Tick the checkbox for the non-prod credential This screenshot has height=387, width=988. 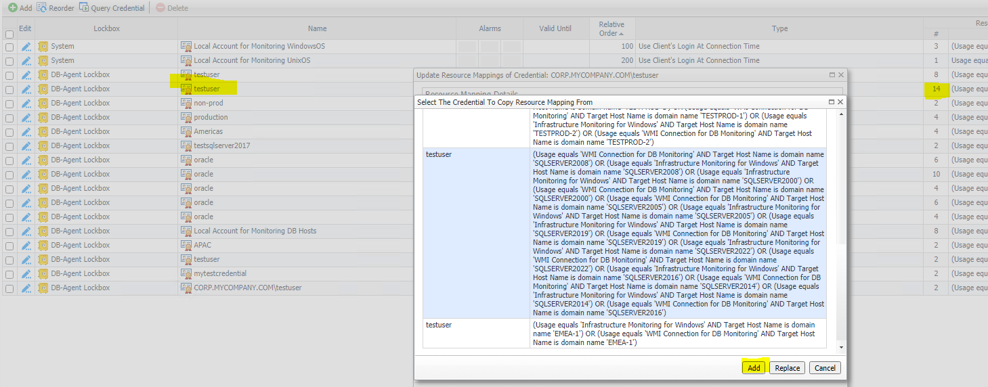pyautogui.click(x=9, y=104)
